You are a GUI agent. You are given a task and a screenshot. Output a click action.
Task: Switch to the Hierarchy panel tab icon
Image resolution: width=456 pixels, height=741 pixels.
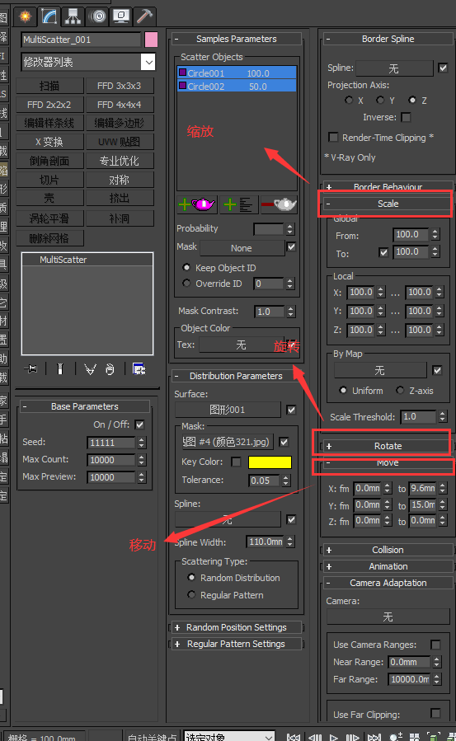[x=73, y=16]
